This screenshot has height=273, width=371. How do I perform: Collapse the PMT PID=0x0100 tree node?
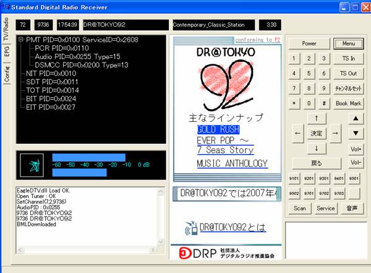[x=21, y=40]
